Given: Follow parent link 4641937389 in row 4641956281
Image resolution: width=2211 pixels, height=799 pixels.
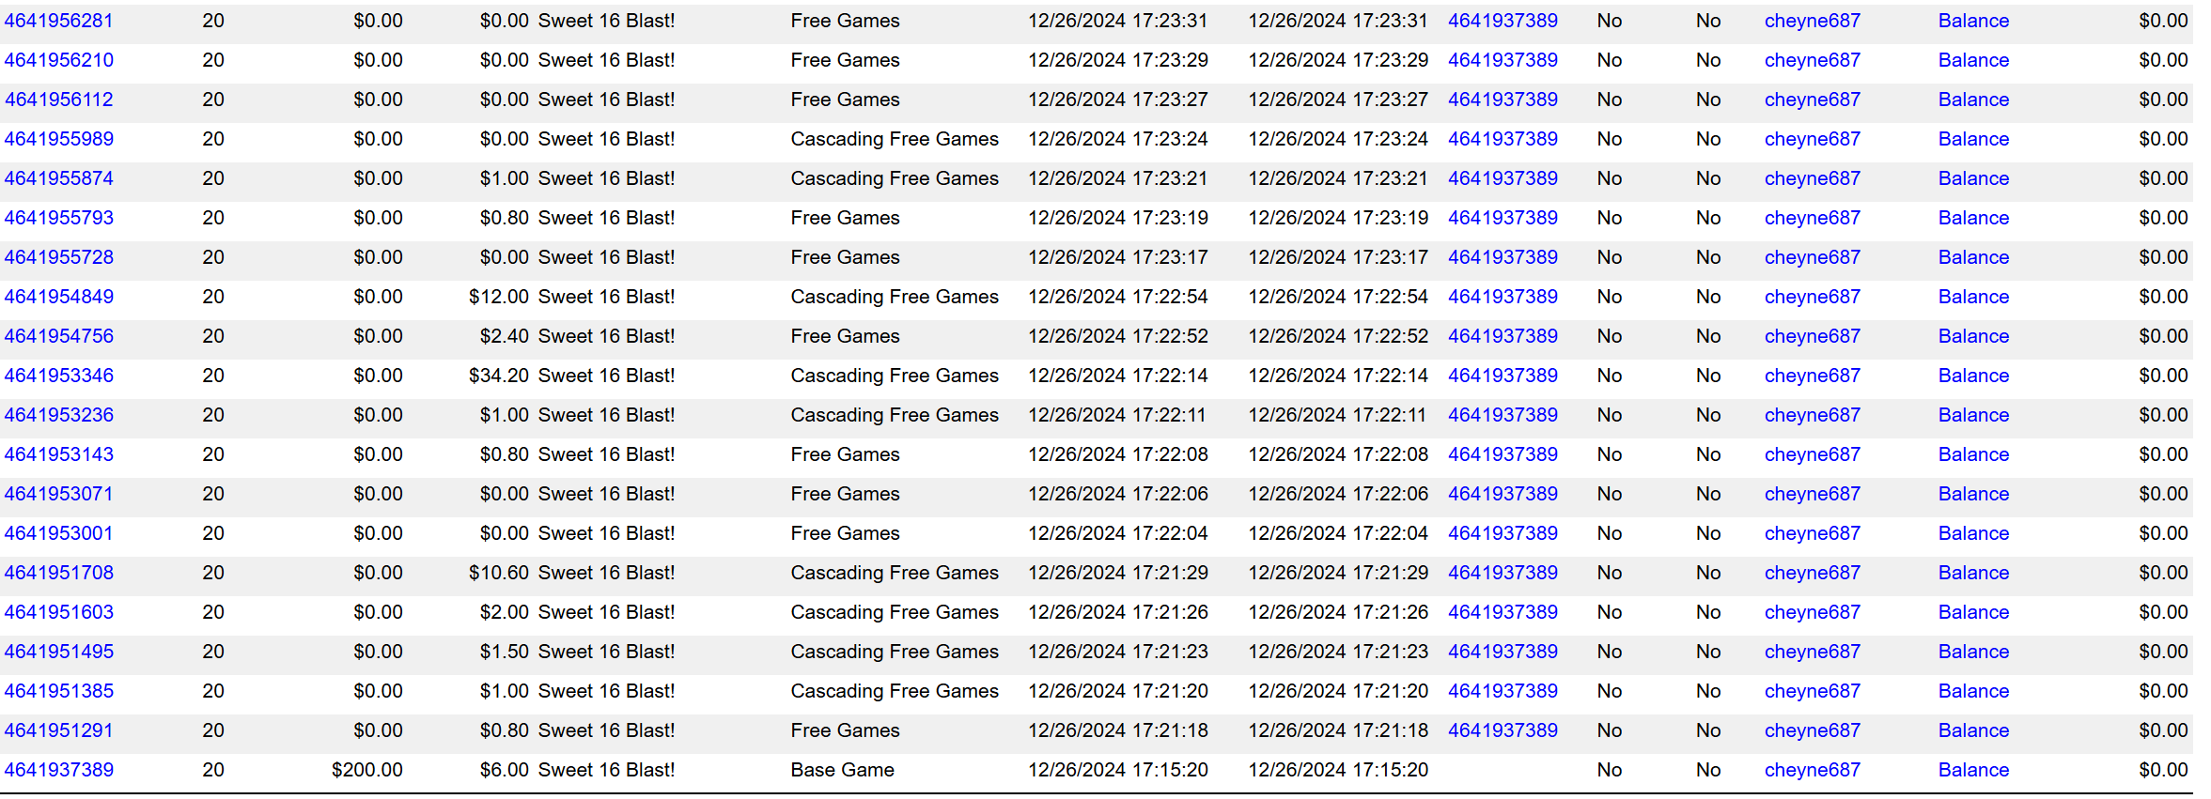Looking at the screenshot, I should [1503, 21].
